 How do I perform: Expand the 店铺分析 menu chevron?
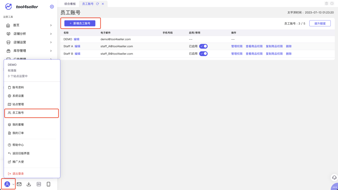coord(51,34)
